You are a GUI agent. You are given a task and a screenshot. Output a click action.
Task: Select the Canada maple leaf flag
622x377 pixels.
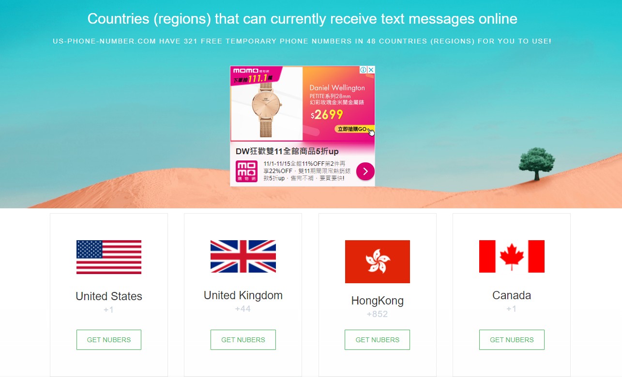pos(512,257)
